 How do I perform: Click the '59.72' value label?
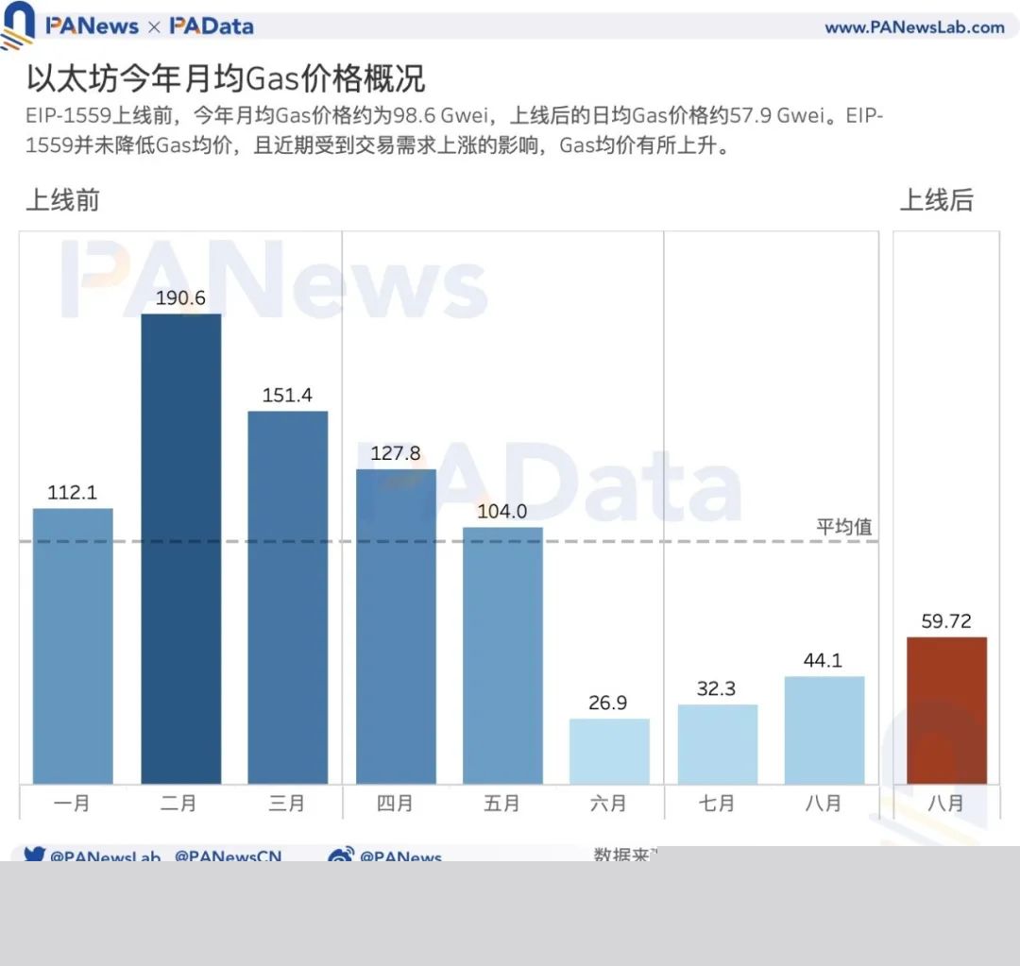click(x=946, y=621)
